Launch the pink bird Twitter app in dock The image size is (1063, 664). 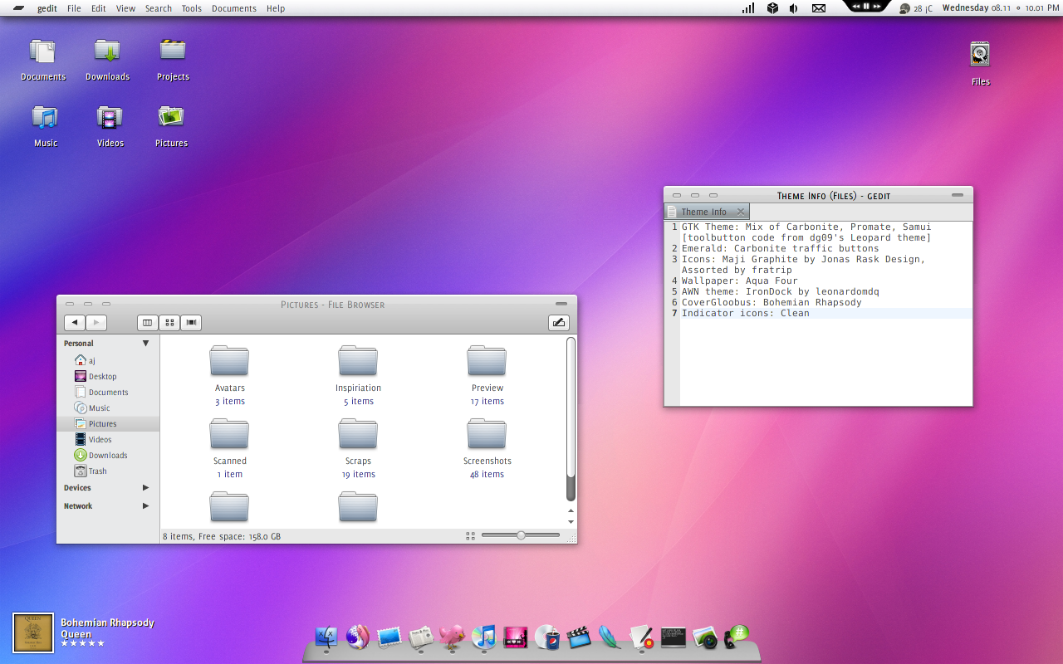[x=452, y=637]
